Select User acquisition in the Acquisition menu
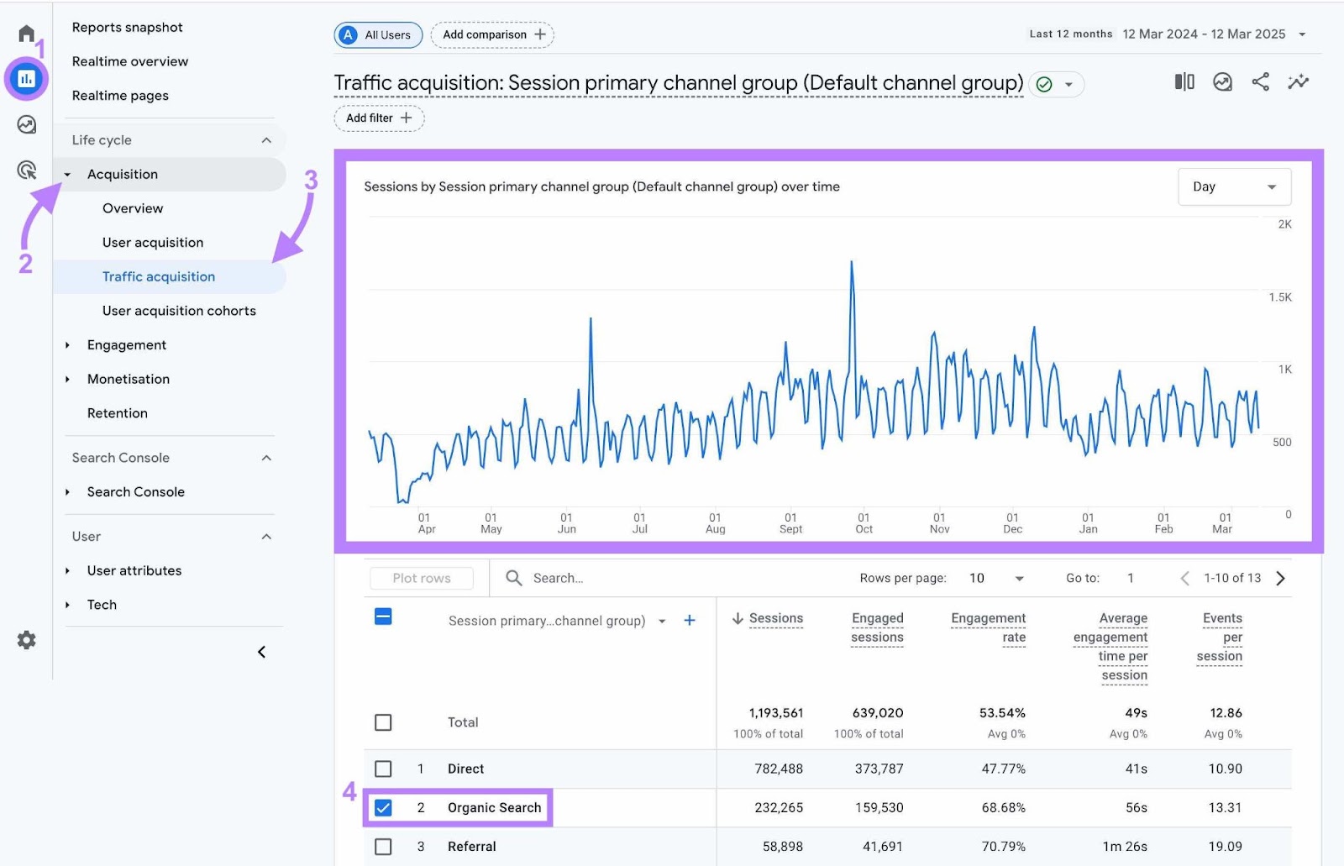 pos(152,242)
